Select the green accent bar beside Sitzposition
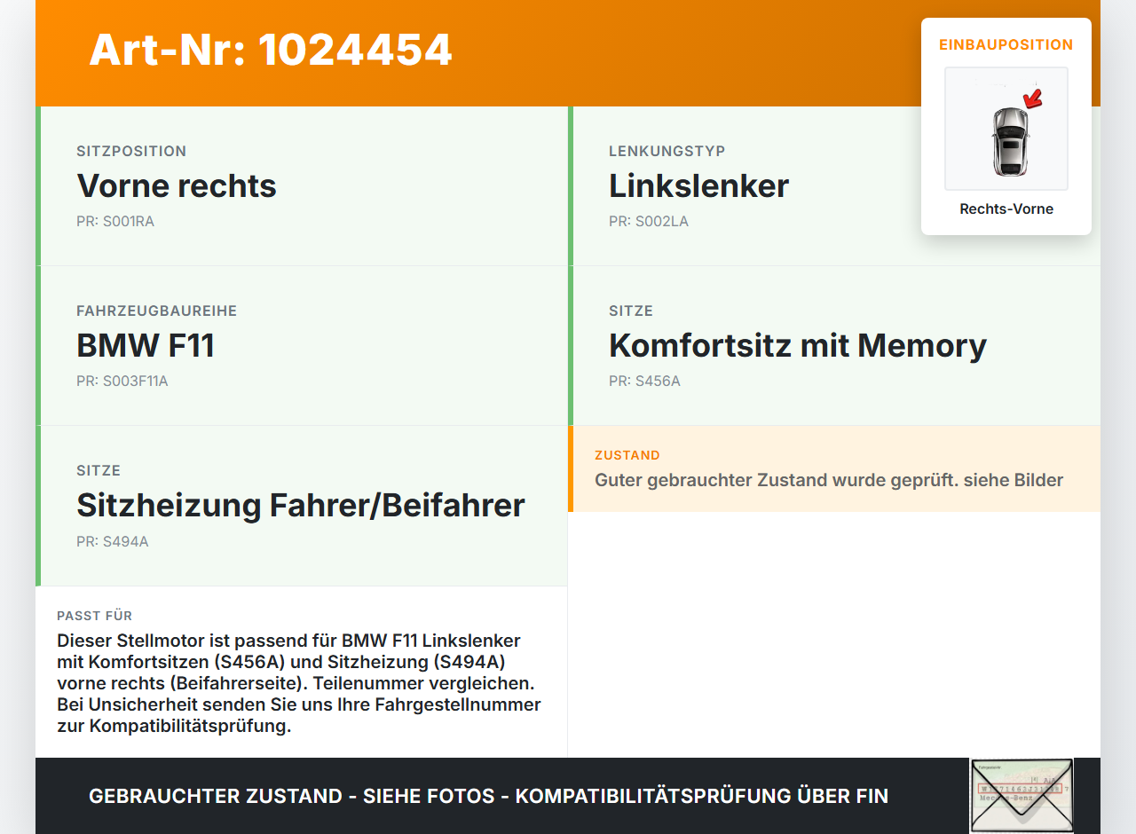The height and width of the screenshot is (834, 1136). click(37, 186)
